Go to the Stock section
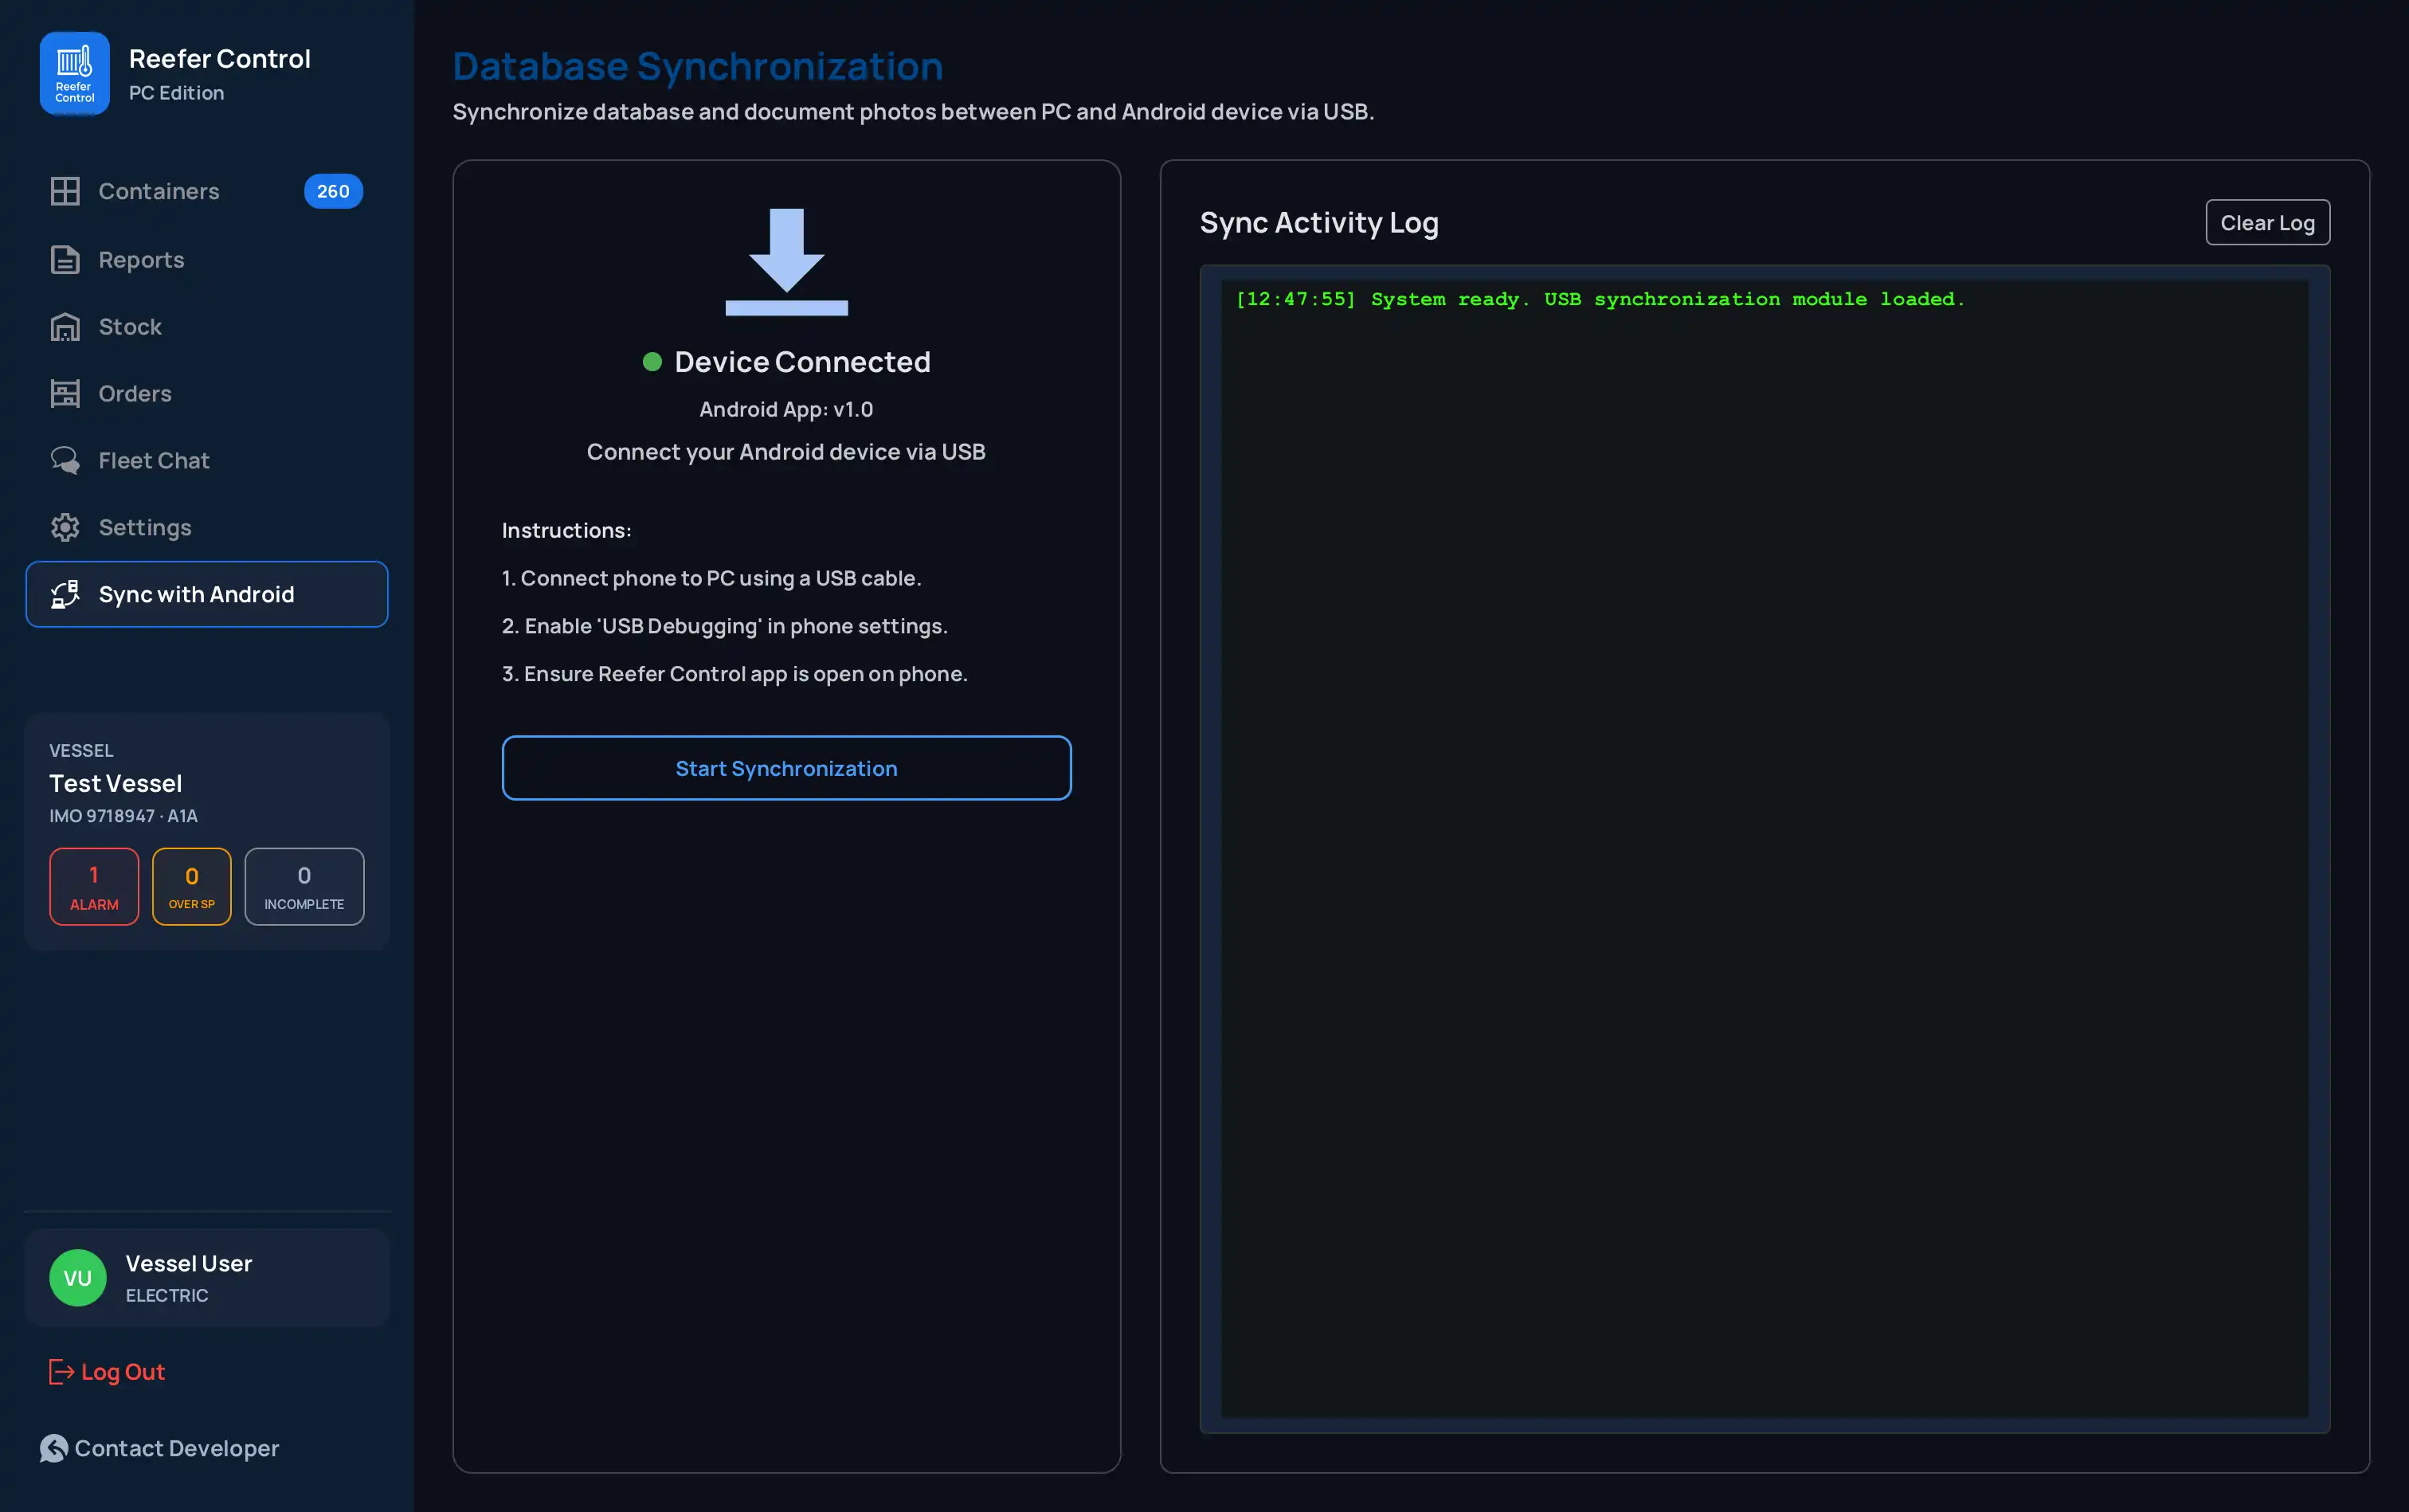Viewport: 2409px width, 1512px height. 207,327
